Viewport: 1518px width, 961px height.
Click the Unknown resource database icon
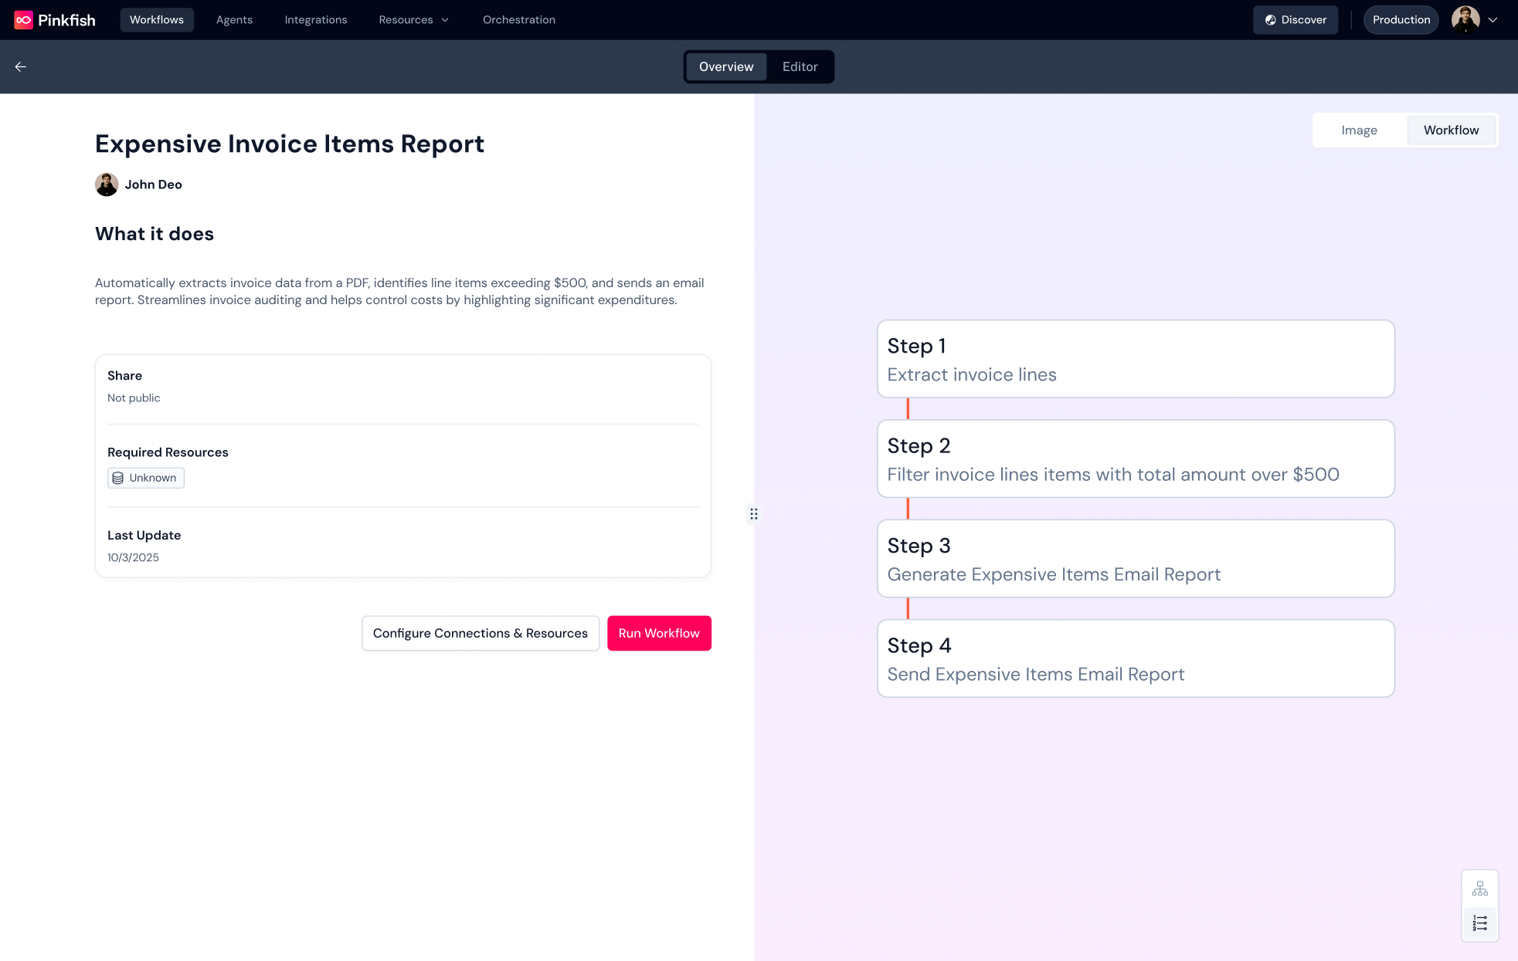point(118,479)
